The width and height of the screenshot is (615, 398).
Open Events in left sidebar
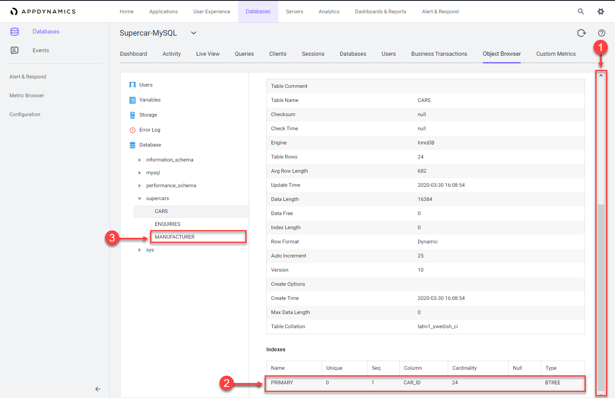click(x=41, y=51)
